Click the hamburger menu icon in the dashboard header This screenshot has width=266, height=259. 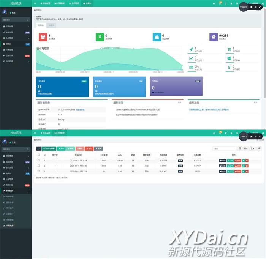35,3
